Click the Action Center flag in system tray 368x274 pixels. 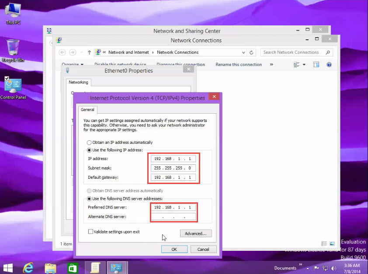[316, 268]
